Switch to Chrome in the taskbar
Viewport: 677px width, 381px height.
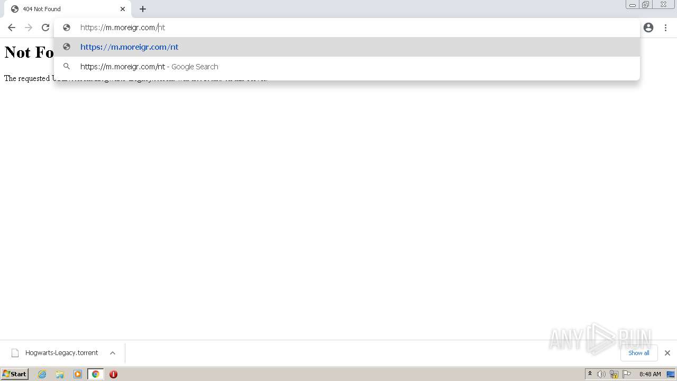[x=95, y=374]
